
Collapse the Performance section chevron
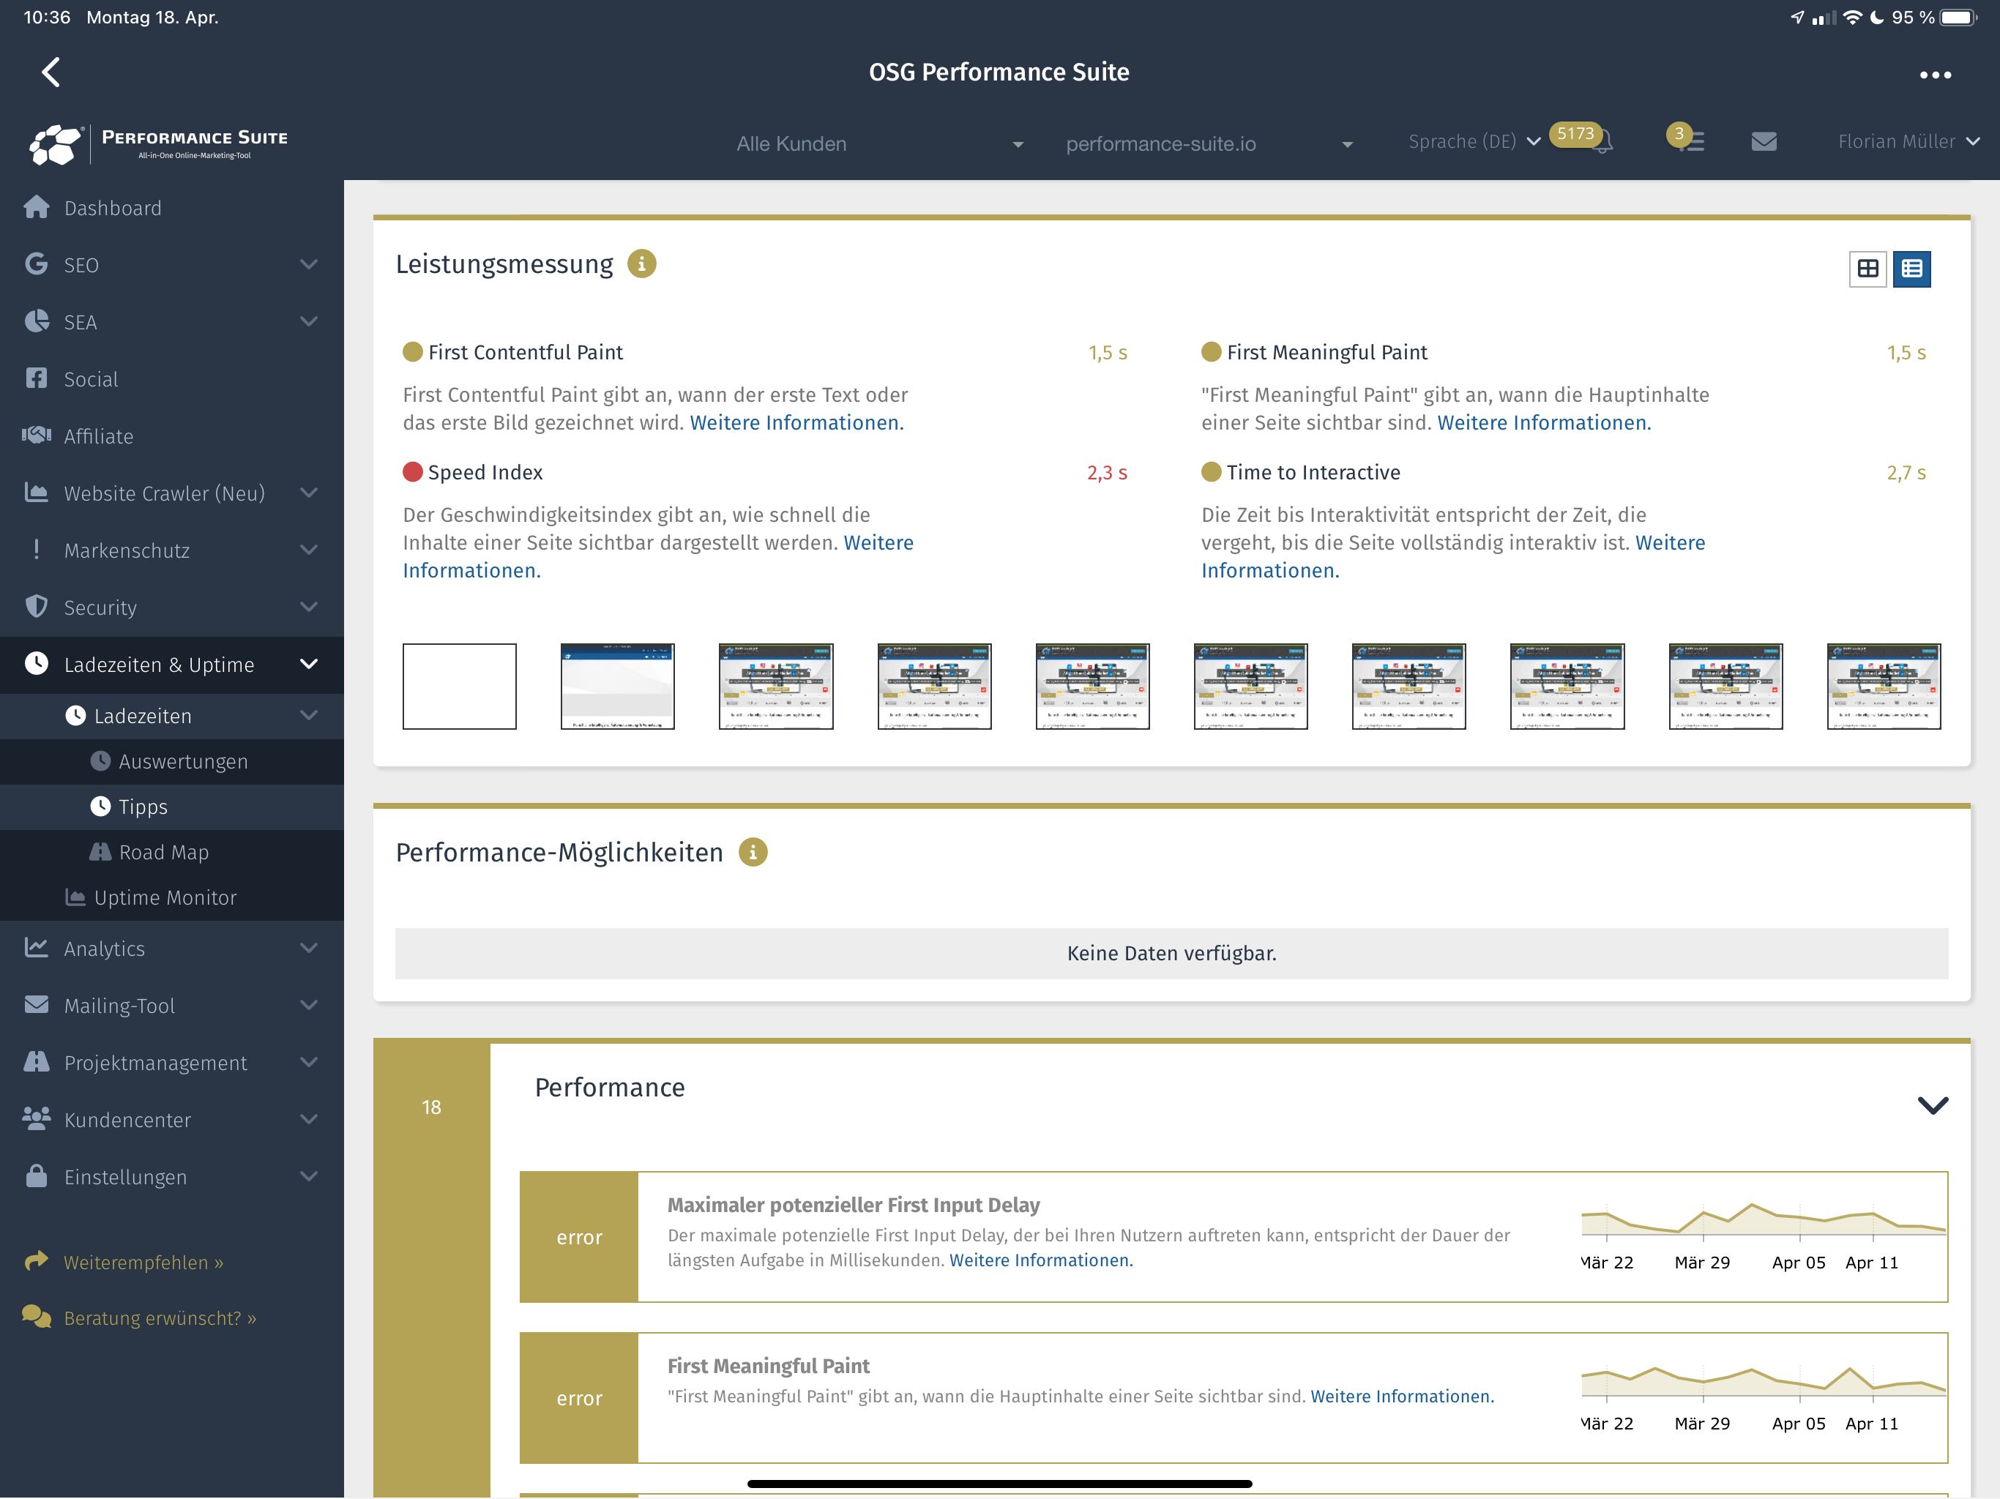(1932, 1104)
